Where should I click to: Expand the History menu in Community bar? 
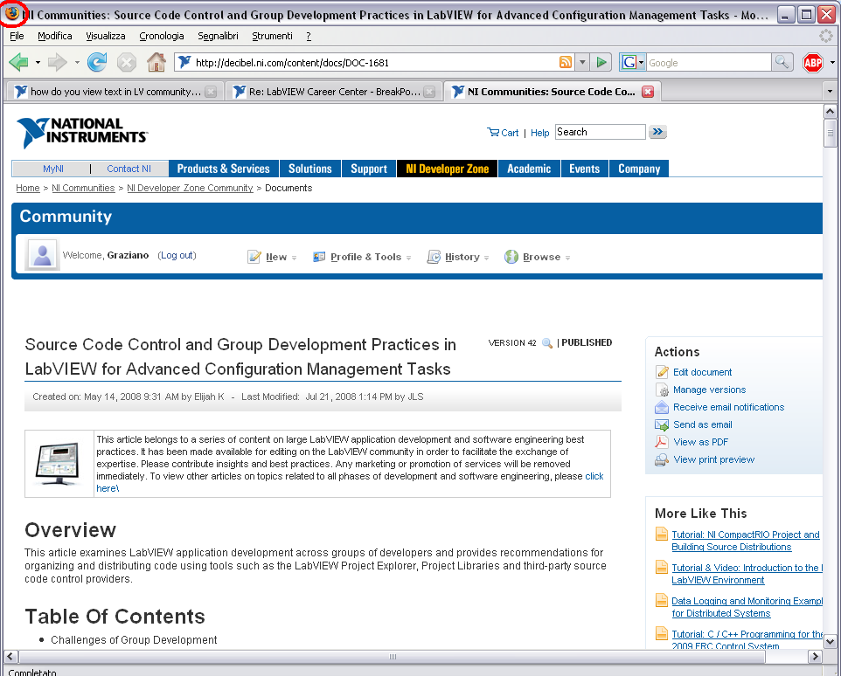pos(458,257)
